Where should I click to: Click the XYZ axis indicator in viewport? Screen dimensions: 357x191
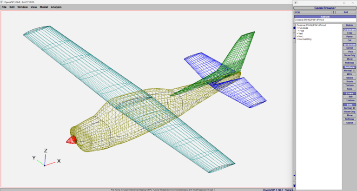click(x=45, y=158)
